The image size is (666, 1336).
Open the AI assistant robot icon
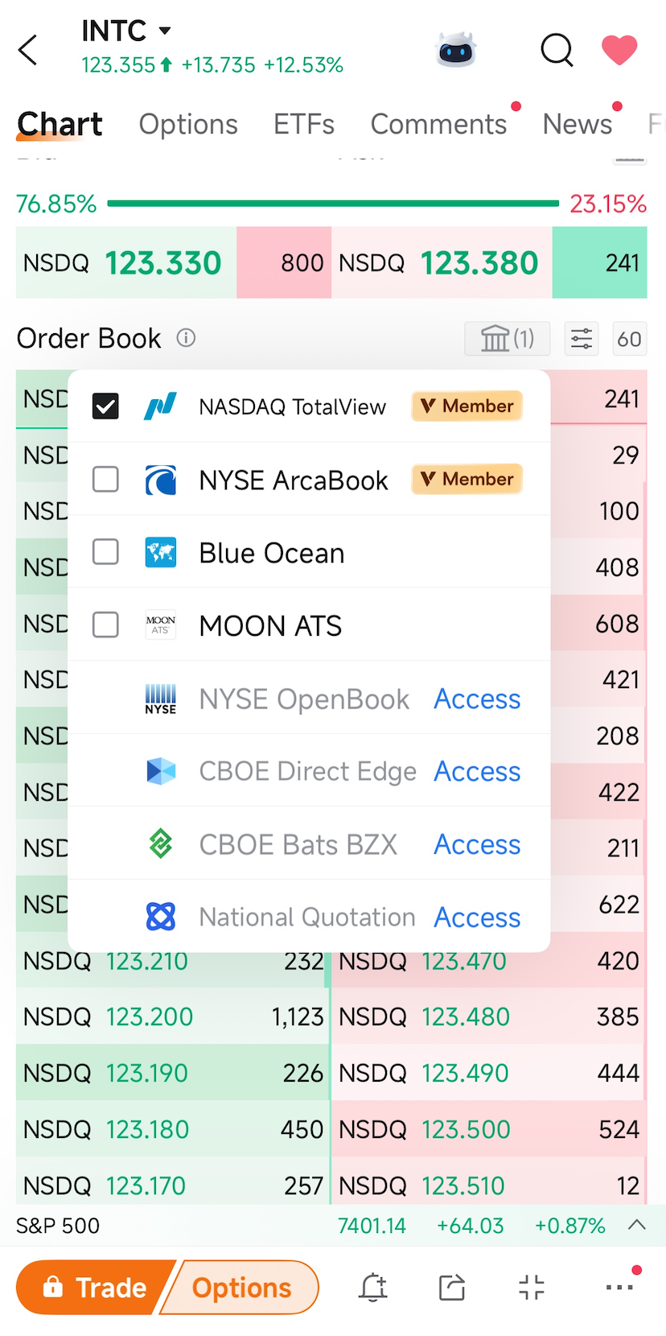click(x=456, y=50)
